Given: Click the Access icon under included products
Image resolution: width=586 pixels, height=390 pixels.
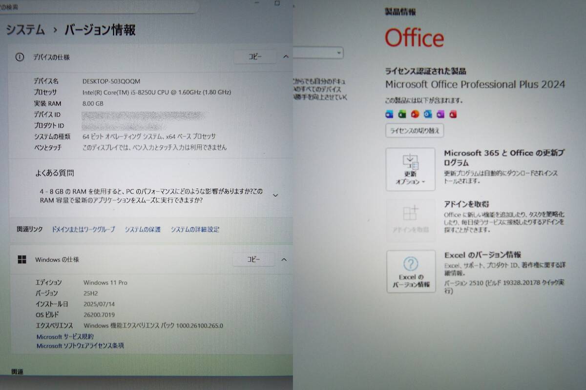Looking at the screenshot, I should [x=453, y=114].
